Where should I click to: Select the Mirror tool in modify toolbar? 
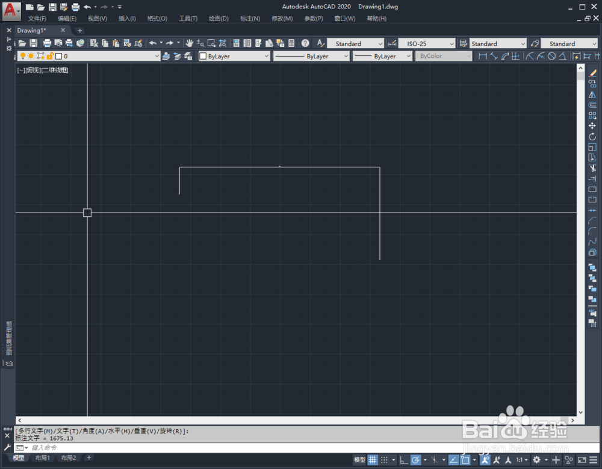click(x=592, y=95)
